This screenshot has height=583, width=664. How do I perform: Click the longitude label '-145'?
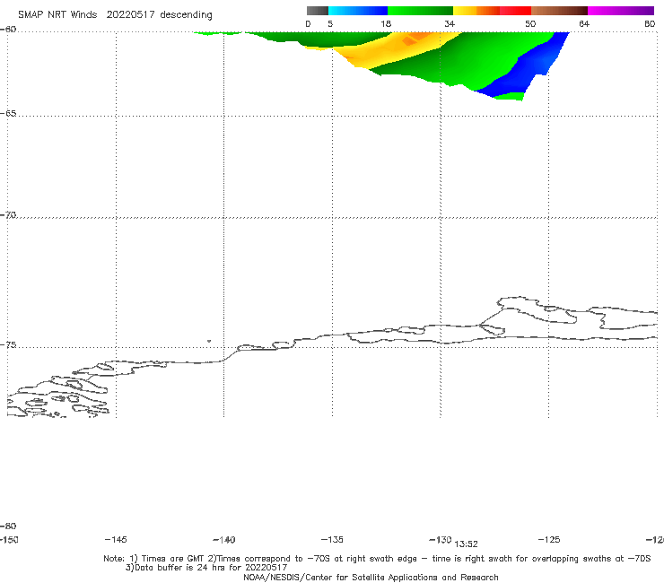tap(116, 539)
